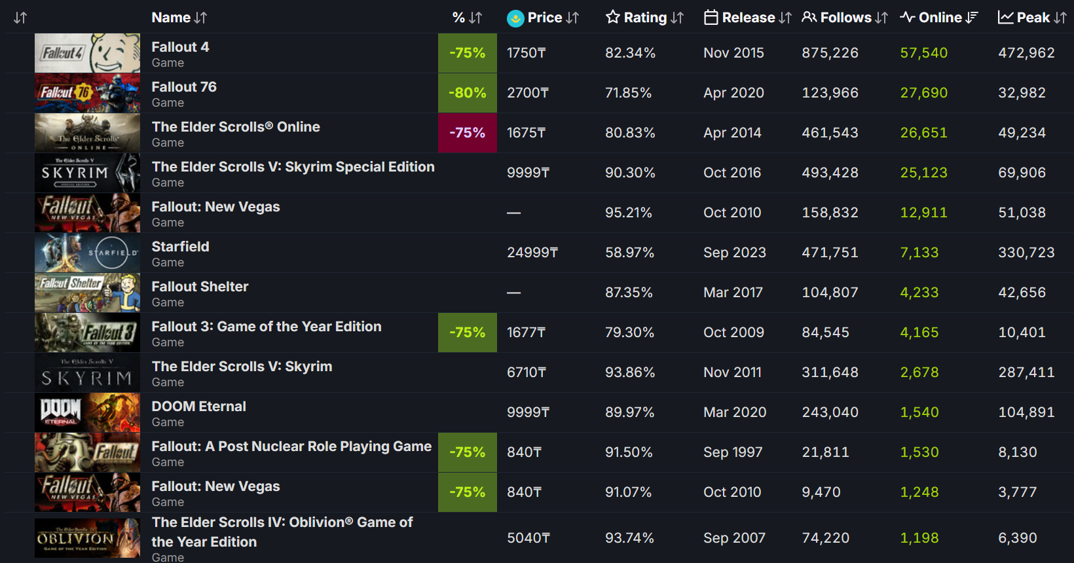The height and width of the screenshot is (563, 1074).
Task: Click the people icon beside Follows
Action: click(809, 17)
